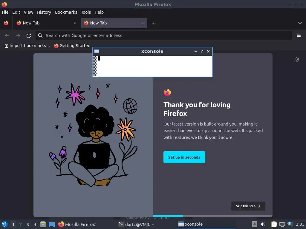This screenshot has width=306, height=229.
Task: Reload the current page
Action: (29, 36)
